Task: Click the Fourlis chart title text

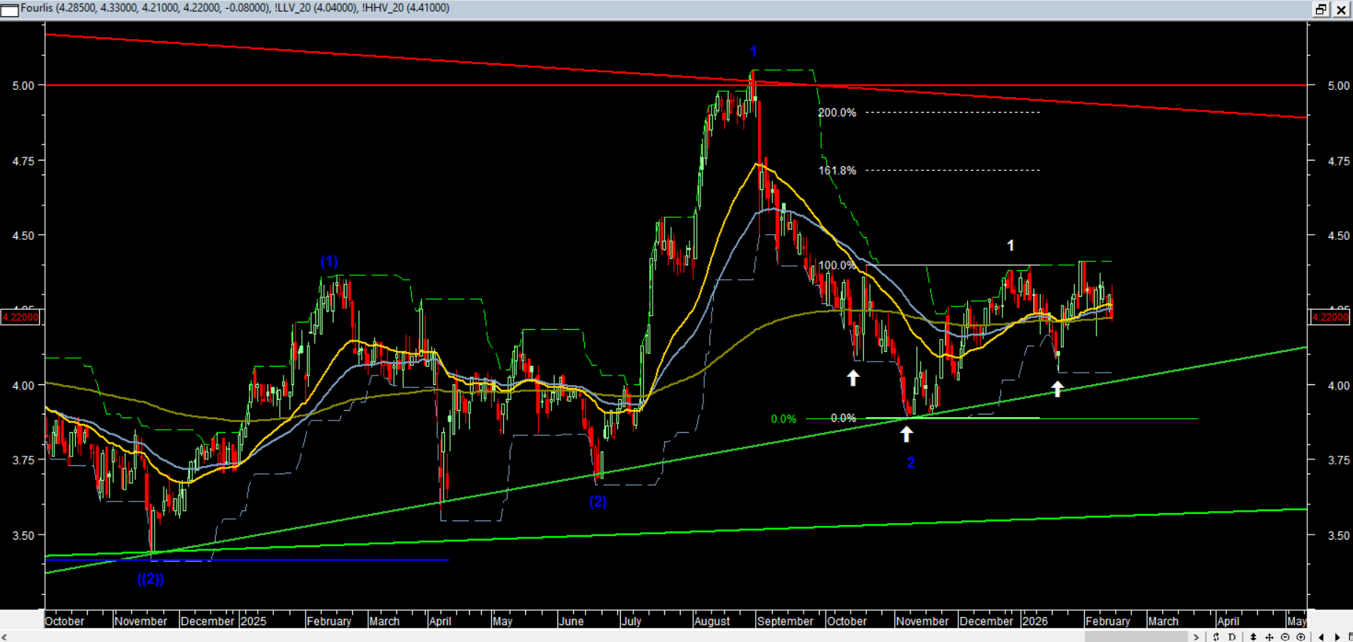Action: click(x=37, y=8)
